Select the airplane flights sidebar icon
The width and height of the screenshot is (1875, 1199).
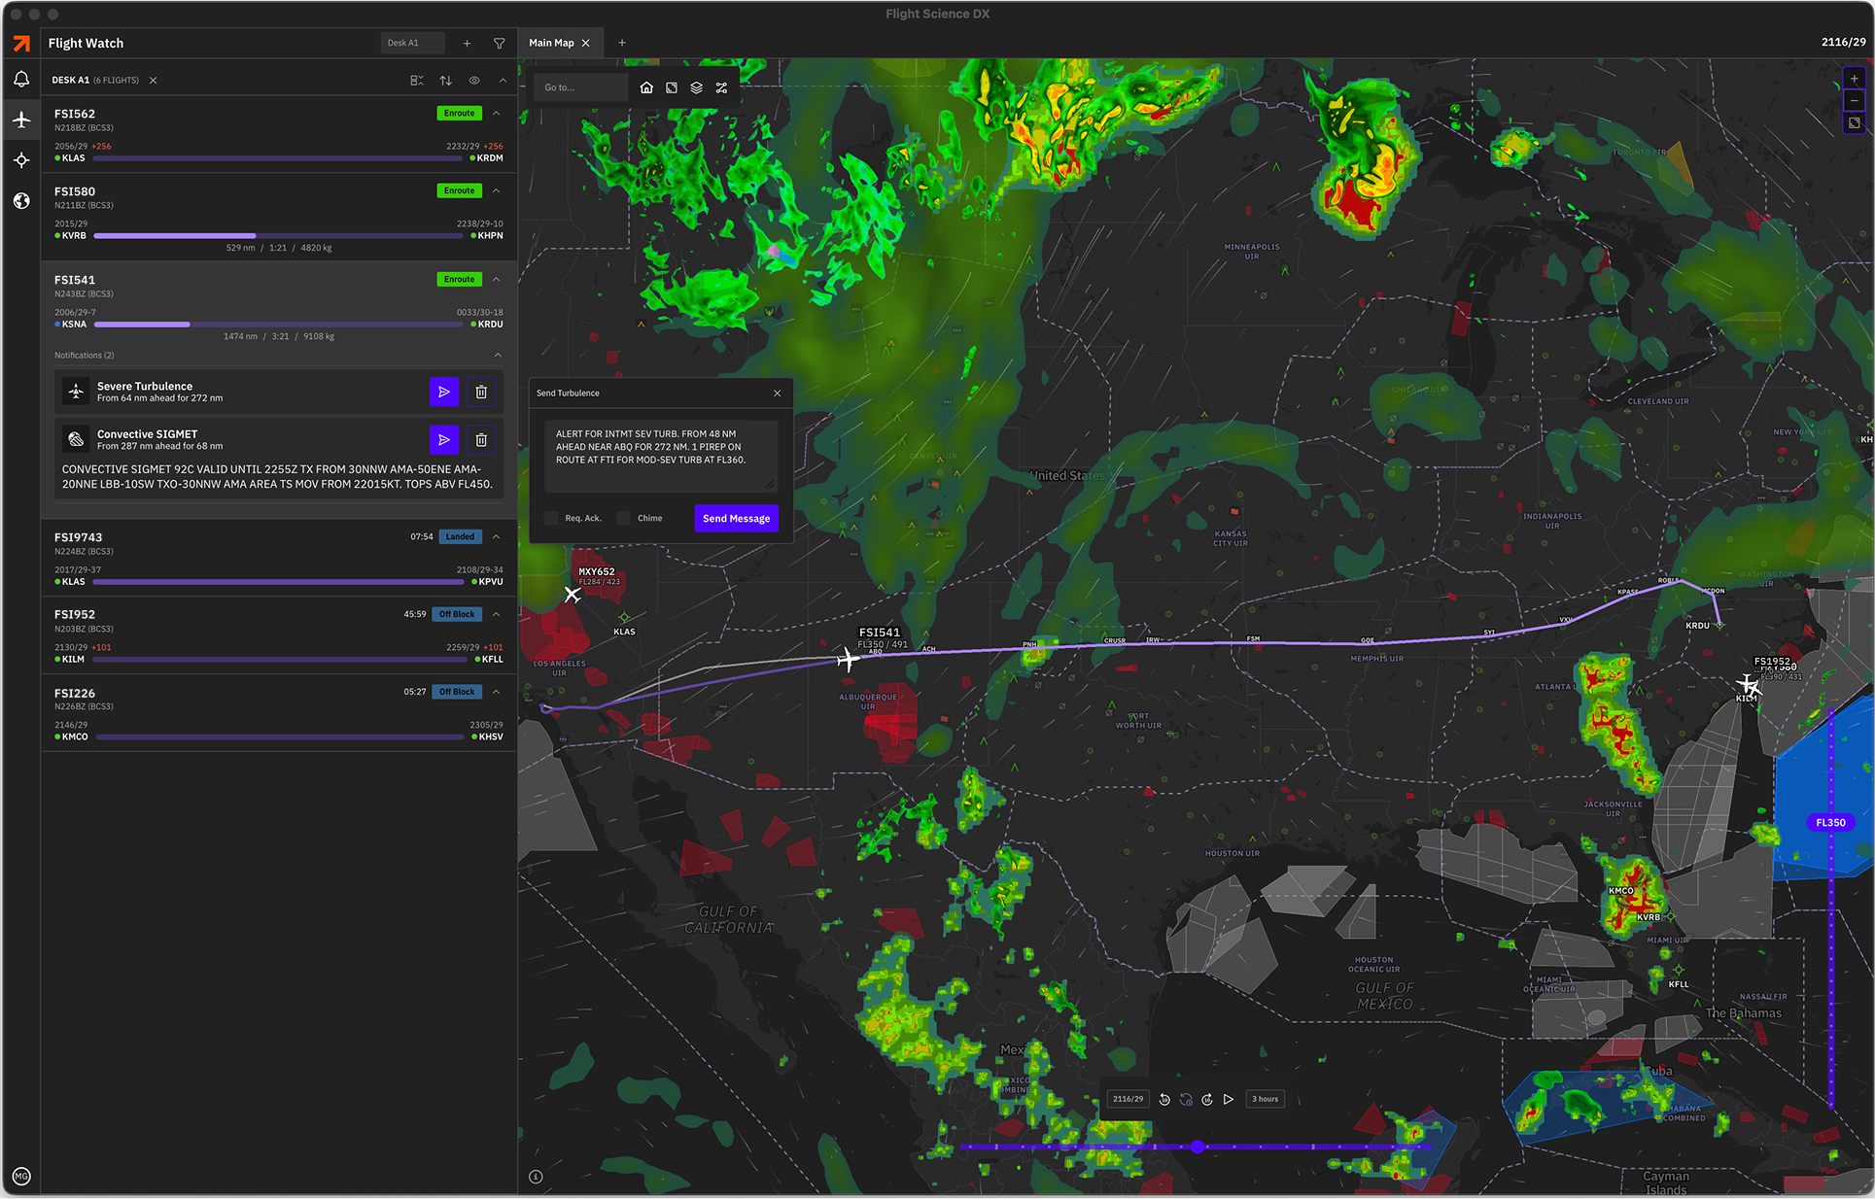[x=21, y=120]
